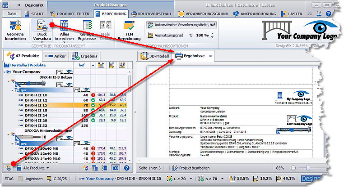The image size is (344, 188).
Task: Collapse the ribbon with the up chevron
Action: [x=309, y=14]
